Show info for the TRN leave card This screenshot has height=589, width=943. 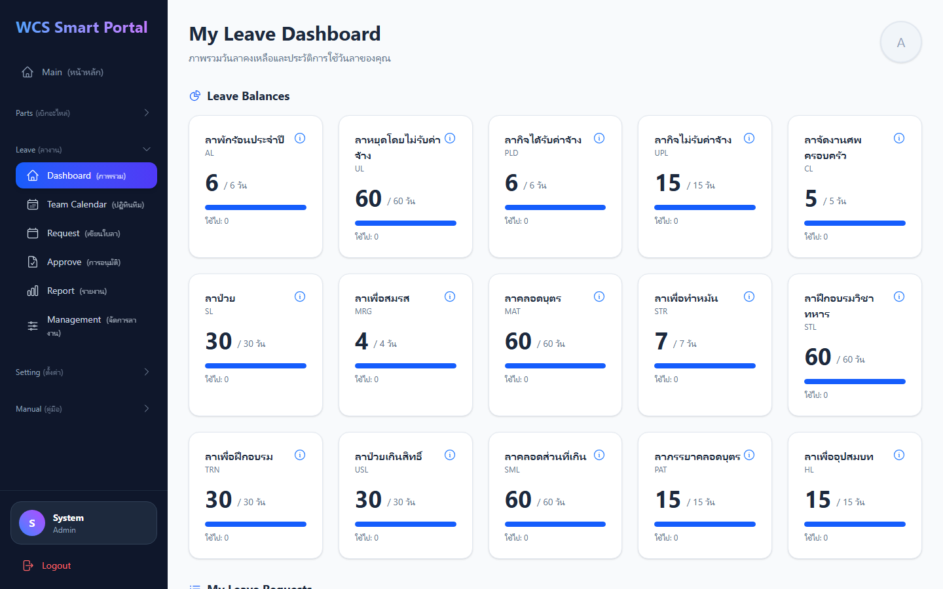(x=300, y=455)
